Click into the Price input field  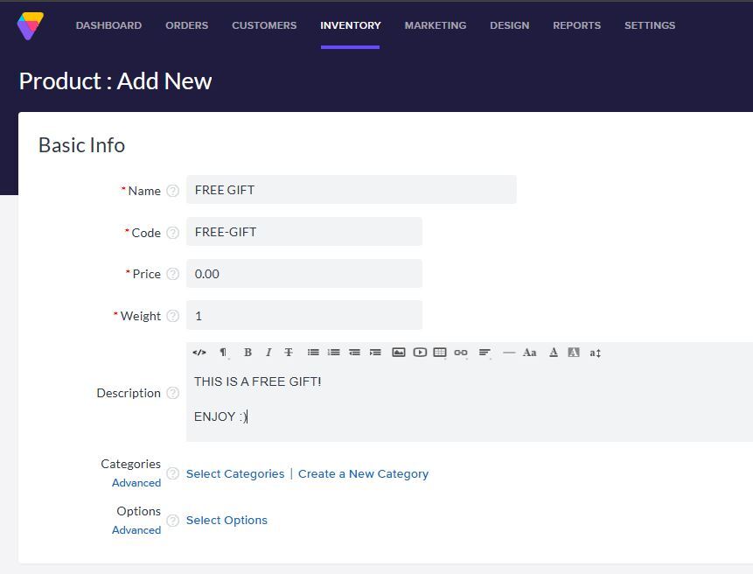(x=304, y=273)
